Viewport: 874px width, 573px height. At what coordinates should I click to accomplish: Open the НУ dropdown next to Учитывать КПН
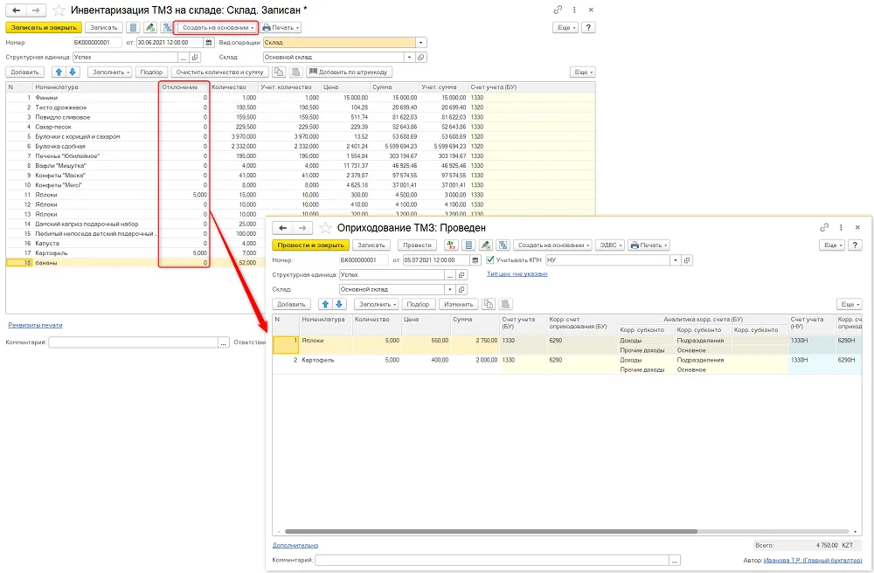coord(676,260)
